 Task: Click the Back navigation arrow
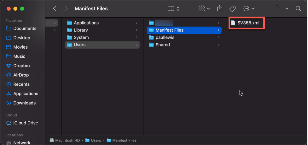(55, 9)
